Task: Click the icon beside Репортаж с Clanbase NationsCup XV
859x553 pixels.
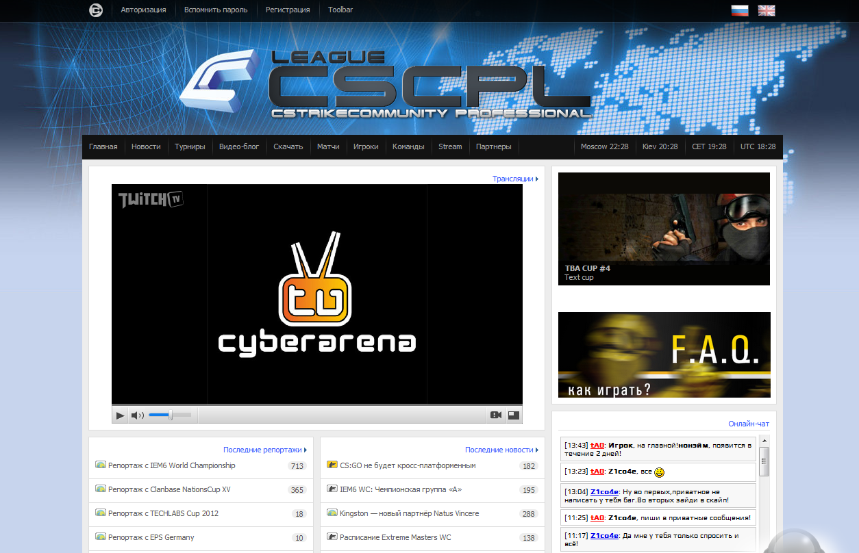Action: point(101,489)
